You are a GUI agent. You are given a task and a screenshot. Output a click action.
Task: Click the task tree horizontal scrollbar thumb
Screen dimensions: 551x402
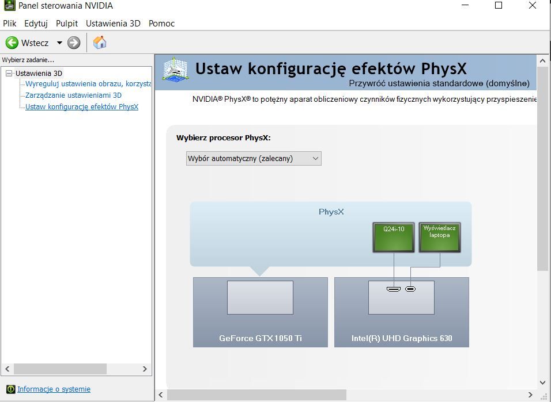click(60, 369)
